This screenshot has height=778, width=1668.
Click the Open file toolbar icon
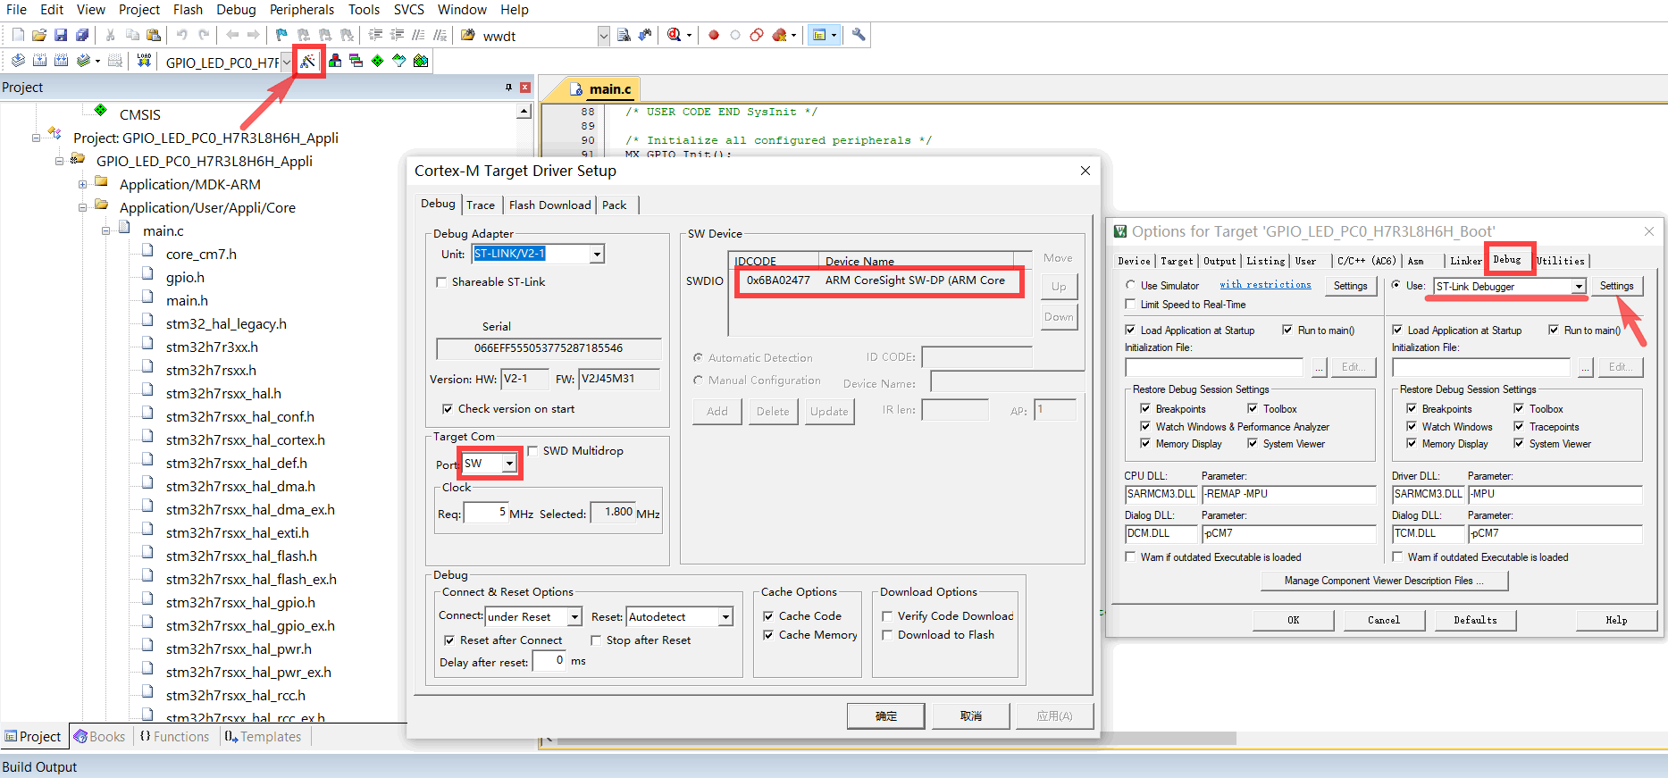pos(39,35)
